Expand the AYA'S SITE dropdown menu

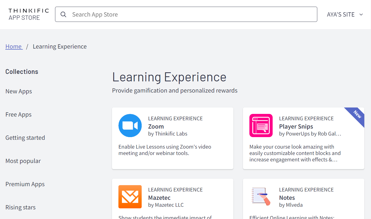coord(345,14)
